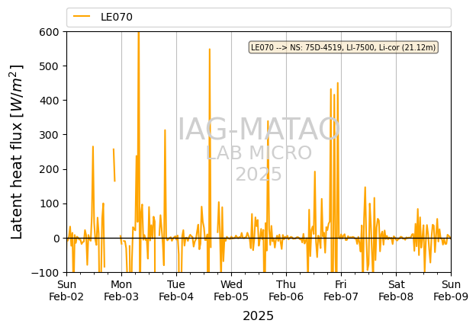Click the y-axis tick value −100
The image size is (476, 330).
click(45, 273)
